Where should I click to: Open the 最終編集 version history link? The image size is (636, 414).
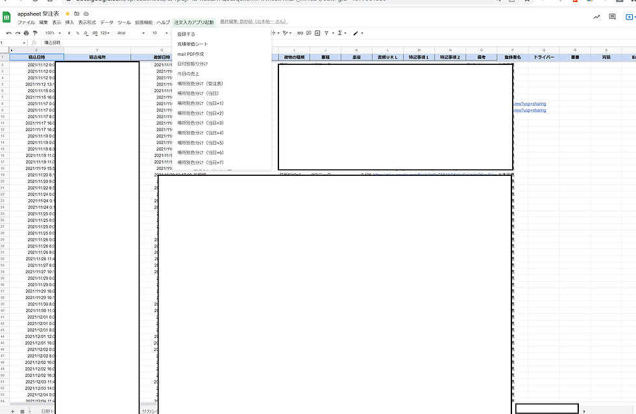(x=254, y=21)
